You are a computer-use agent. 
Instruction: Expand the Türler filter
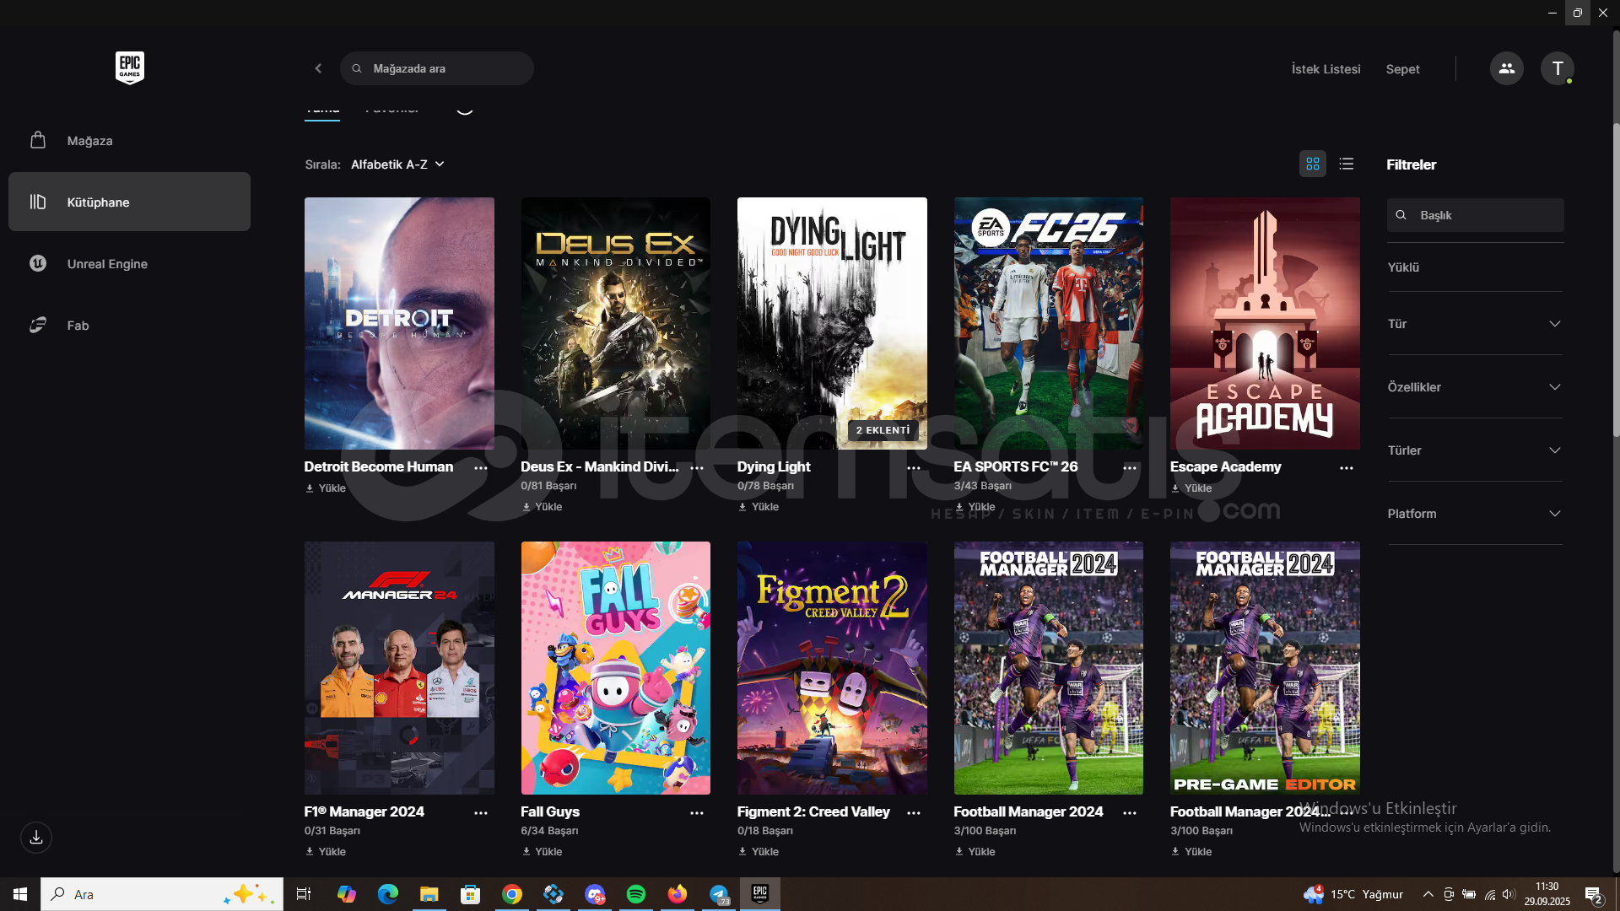(x=1475, y=450)
